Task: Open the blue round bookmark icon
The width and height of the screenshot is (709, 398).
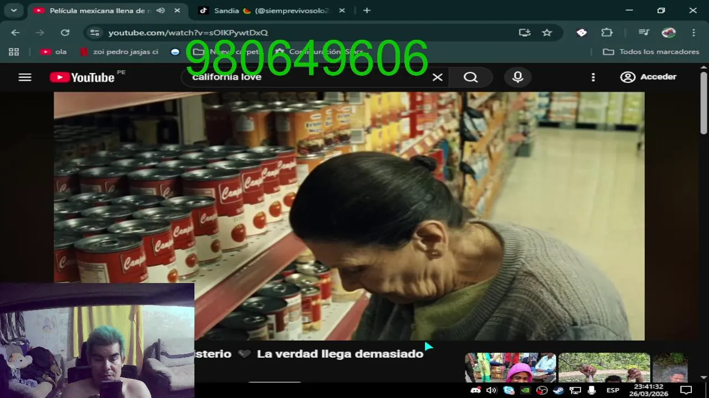Action: coord(175,52)
